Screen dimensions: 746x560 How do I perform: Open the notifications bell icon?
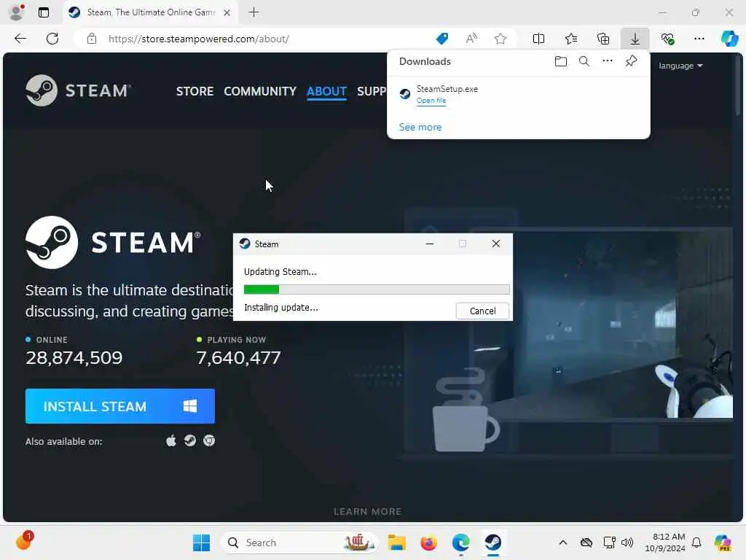pos(696,542)
